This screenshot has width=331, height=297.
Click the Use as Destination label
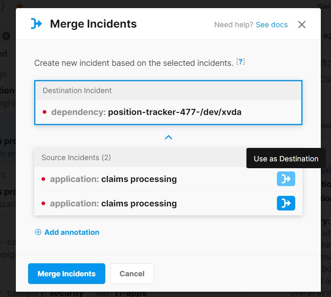[285, 158]
